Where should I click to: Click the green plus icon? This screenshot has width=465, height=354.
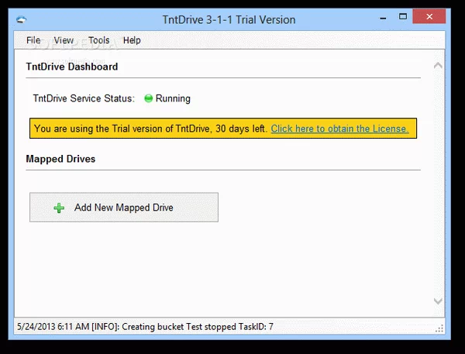click(59, 208)
